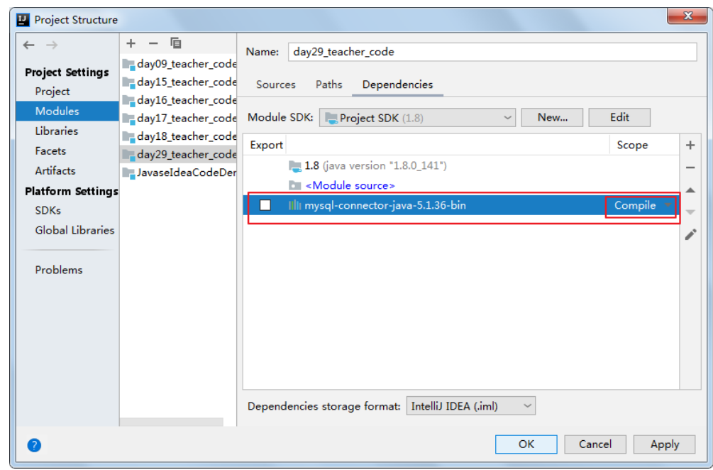This screenshot has height=470, width=713.
Task: Close the Project Structure dialog
Action: (687, 16)
